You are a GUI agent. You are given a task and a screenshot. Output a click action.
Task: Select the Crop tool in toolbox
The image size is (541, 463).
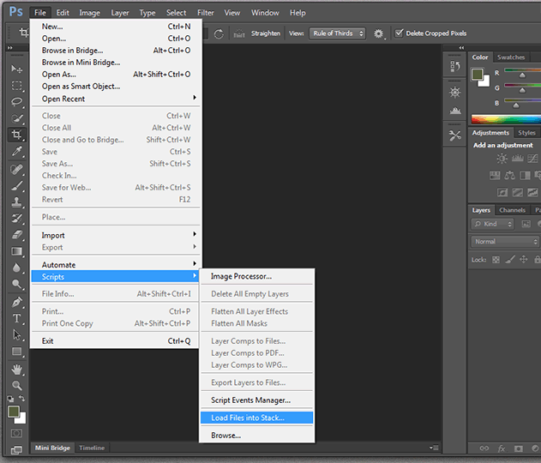(x=16, y=135)
